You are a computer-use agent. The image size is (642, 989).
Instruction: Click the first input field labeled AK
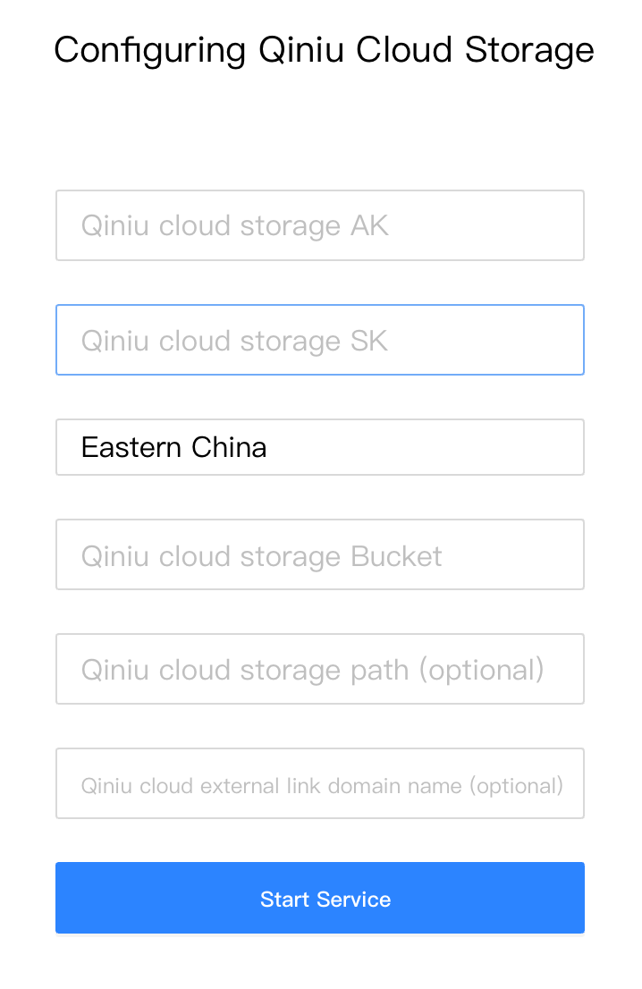tap(319, 225)
